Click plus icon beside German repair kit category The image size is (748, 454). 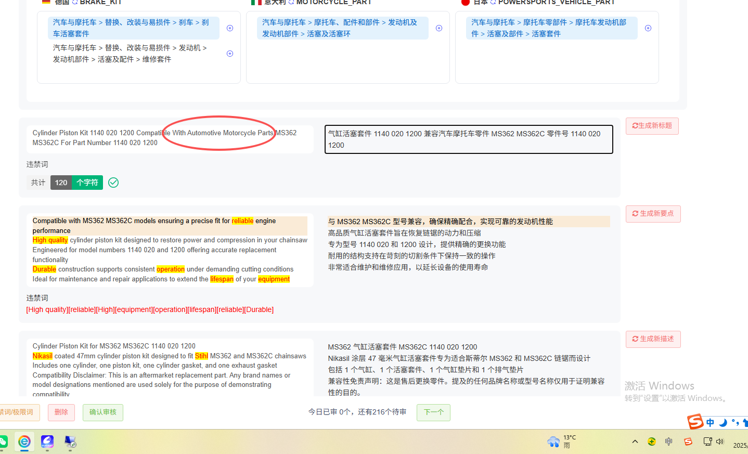pyautogui.click(x=230, y=54)
